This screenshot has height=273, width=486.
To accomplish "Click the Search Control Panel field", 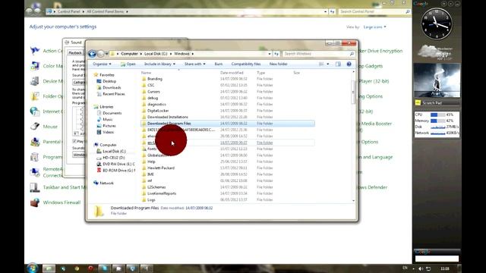I will pos(372,12).
